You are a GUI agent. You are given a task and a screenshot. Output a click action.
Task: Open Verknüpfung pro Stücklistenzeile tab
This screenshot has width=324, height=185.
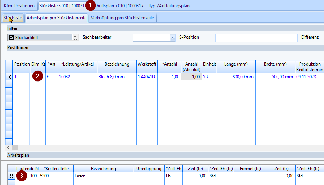point(122,18)
